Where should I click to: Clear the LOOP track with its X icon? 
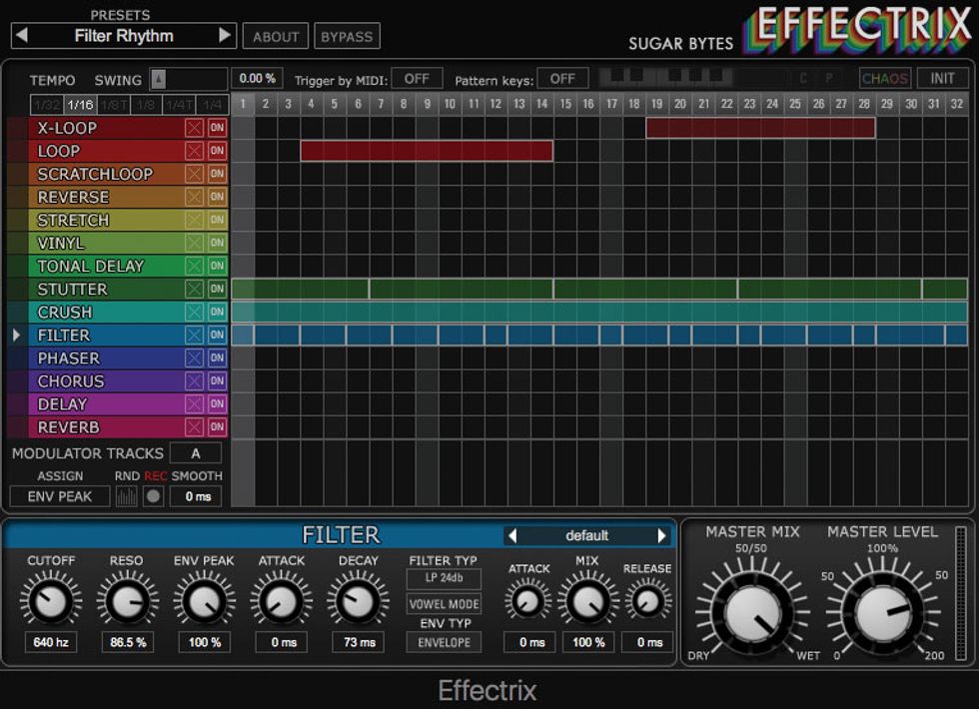pyautogui.click(x=194, y=151)
